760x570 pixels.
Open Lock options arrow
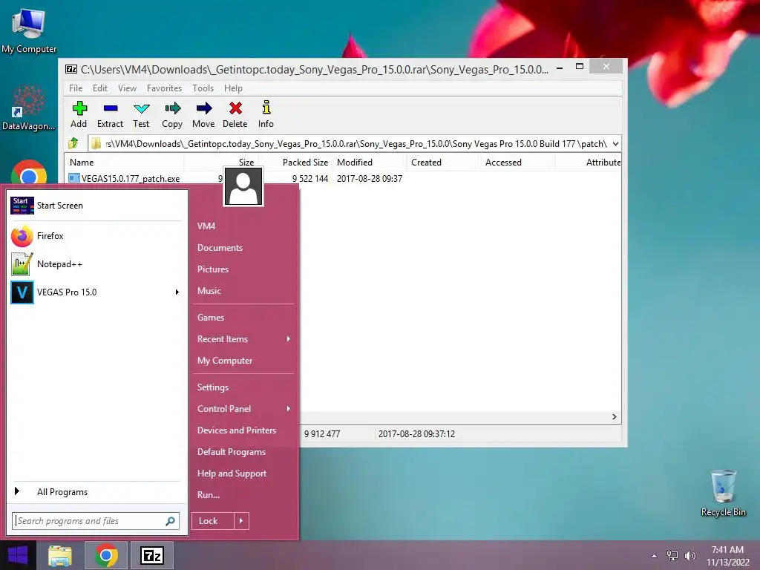click(x=241, y=521)
